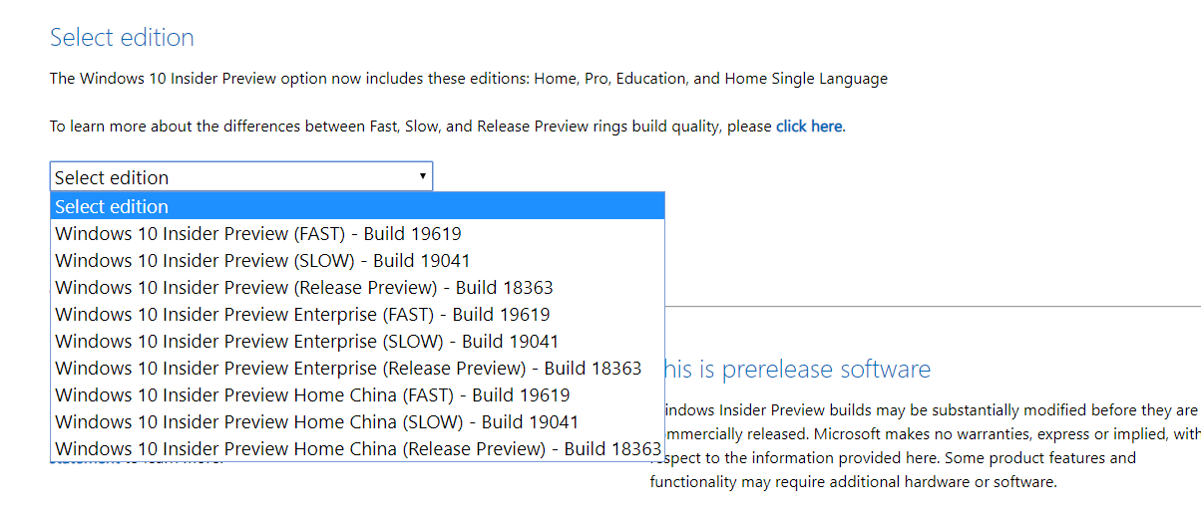Image resolution: width=1201 pixels, height=519 pixels.
Task: Choose standard Insider Preview (Release Preview) Build 18363
Action: coord(303,288)
